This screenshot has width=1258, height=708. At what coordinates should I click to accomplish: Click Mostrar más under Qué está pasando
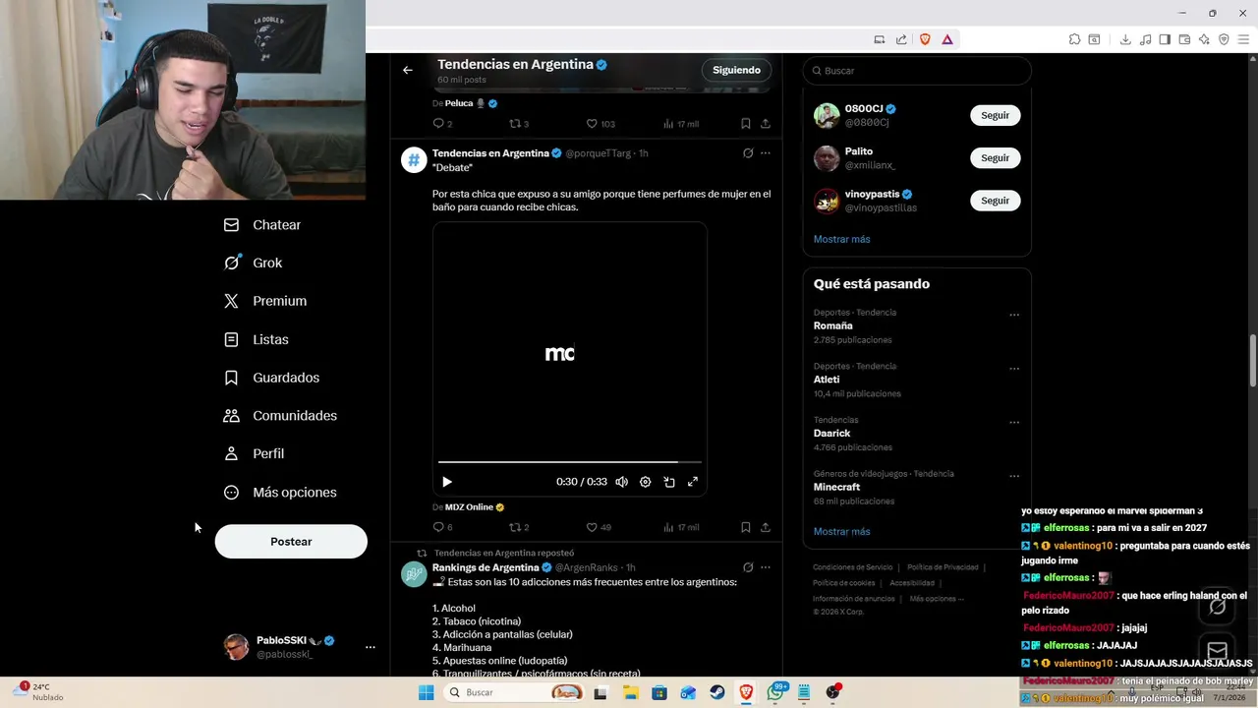pyautogui.click(x=841, y=531)
